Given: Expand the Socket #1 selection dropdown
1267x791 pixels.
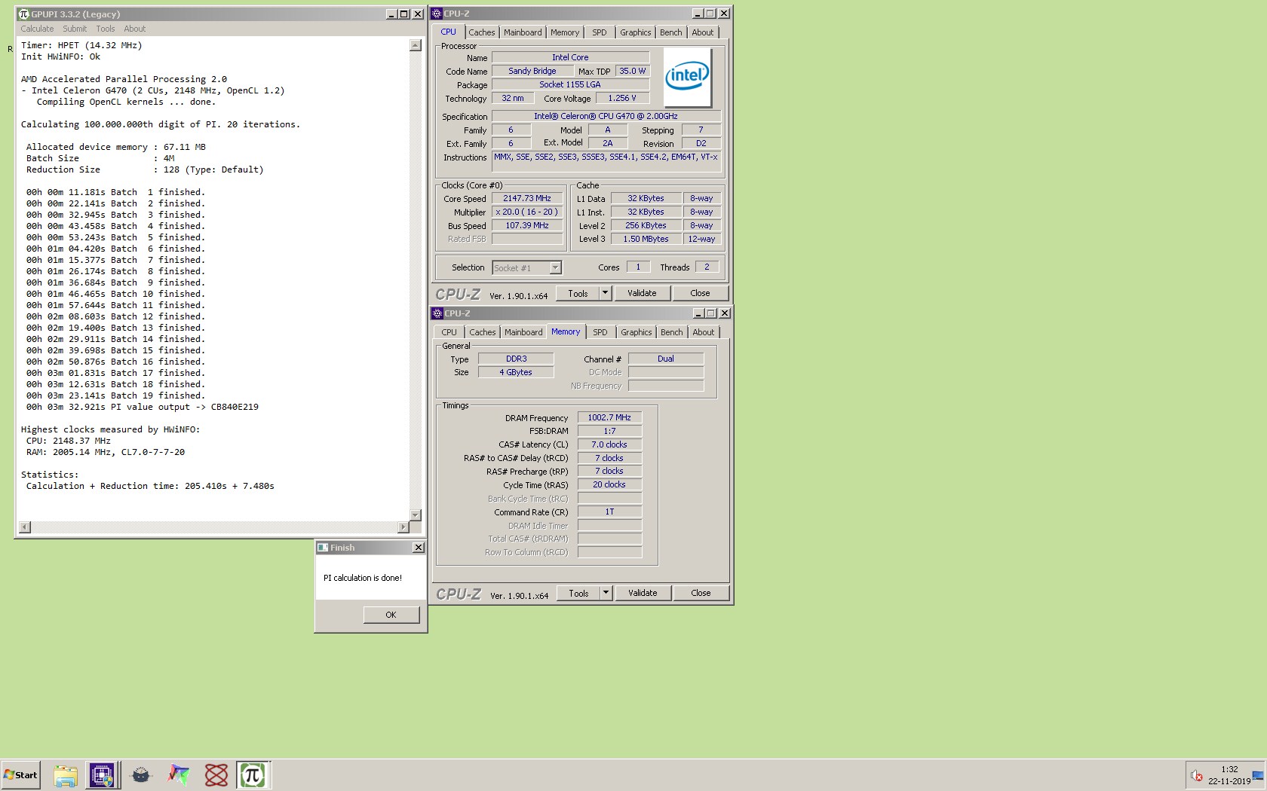Looking at the screenshot, I should [x=555, y=267].
